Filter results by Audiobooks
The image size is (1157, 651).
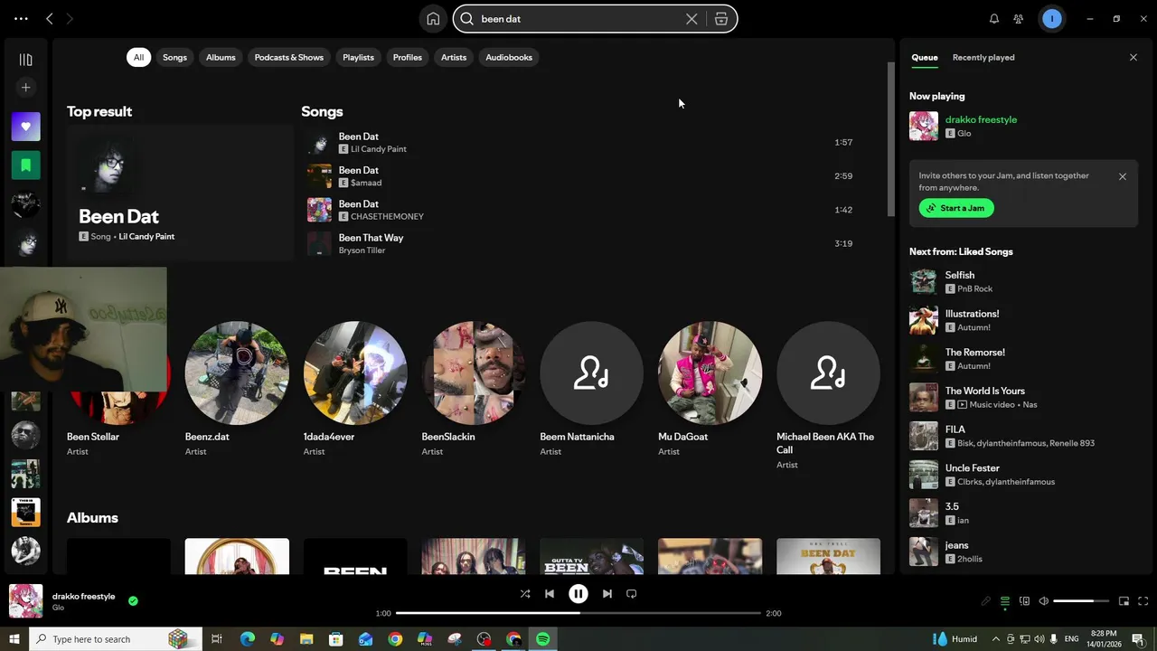tap(509, 57)
